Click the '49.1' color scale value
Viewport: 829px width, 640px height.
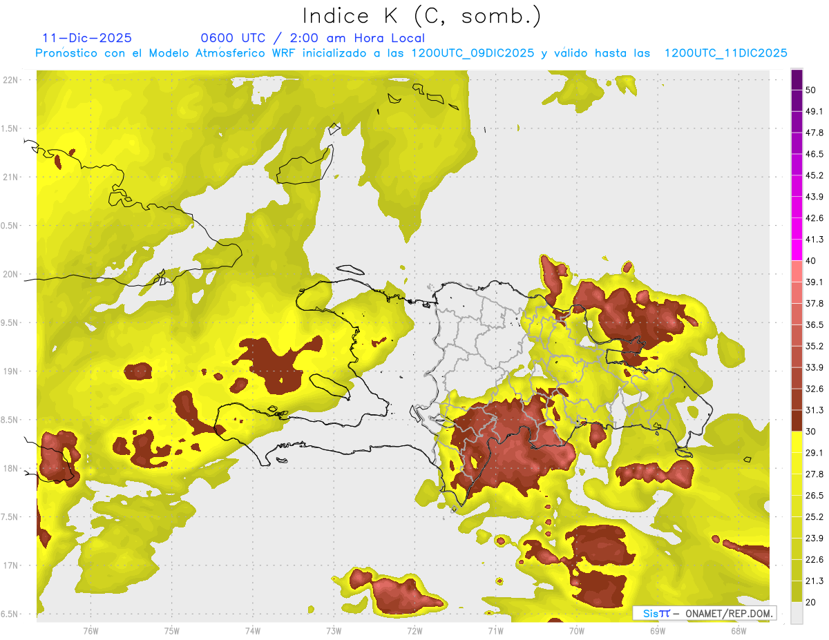[x=814, y=111]
